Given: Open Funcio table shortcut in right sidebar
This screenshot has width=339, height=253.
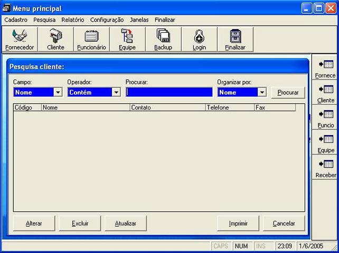Looking at the screenshot, I should coord(325,118).
